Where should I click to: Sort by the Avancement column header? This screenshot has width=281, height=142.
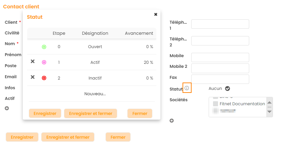pos(139,33)
